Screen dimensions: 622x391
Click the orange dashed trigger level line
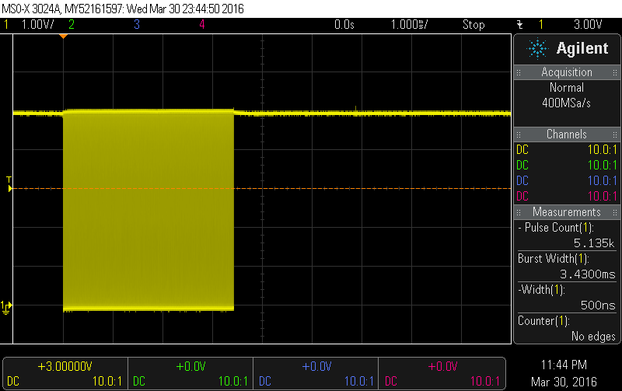311,188
